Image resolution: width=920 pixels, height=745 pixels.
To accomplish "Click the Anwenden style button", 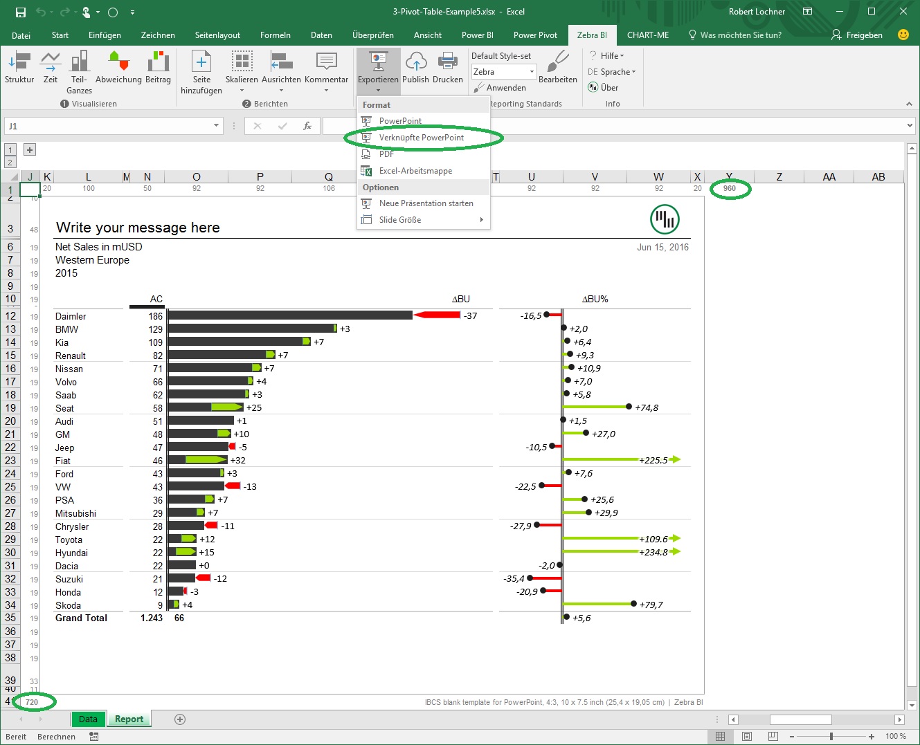I will 500,88.
